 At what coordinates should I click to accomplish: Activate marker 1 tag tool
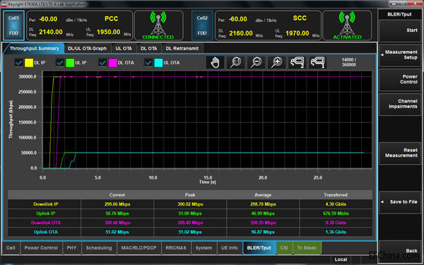click(317, 63)
